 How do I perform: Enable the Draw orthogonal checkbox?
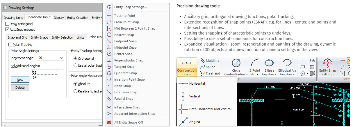7,24
